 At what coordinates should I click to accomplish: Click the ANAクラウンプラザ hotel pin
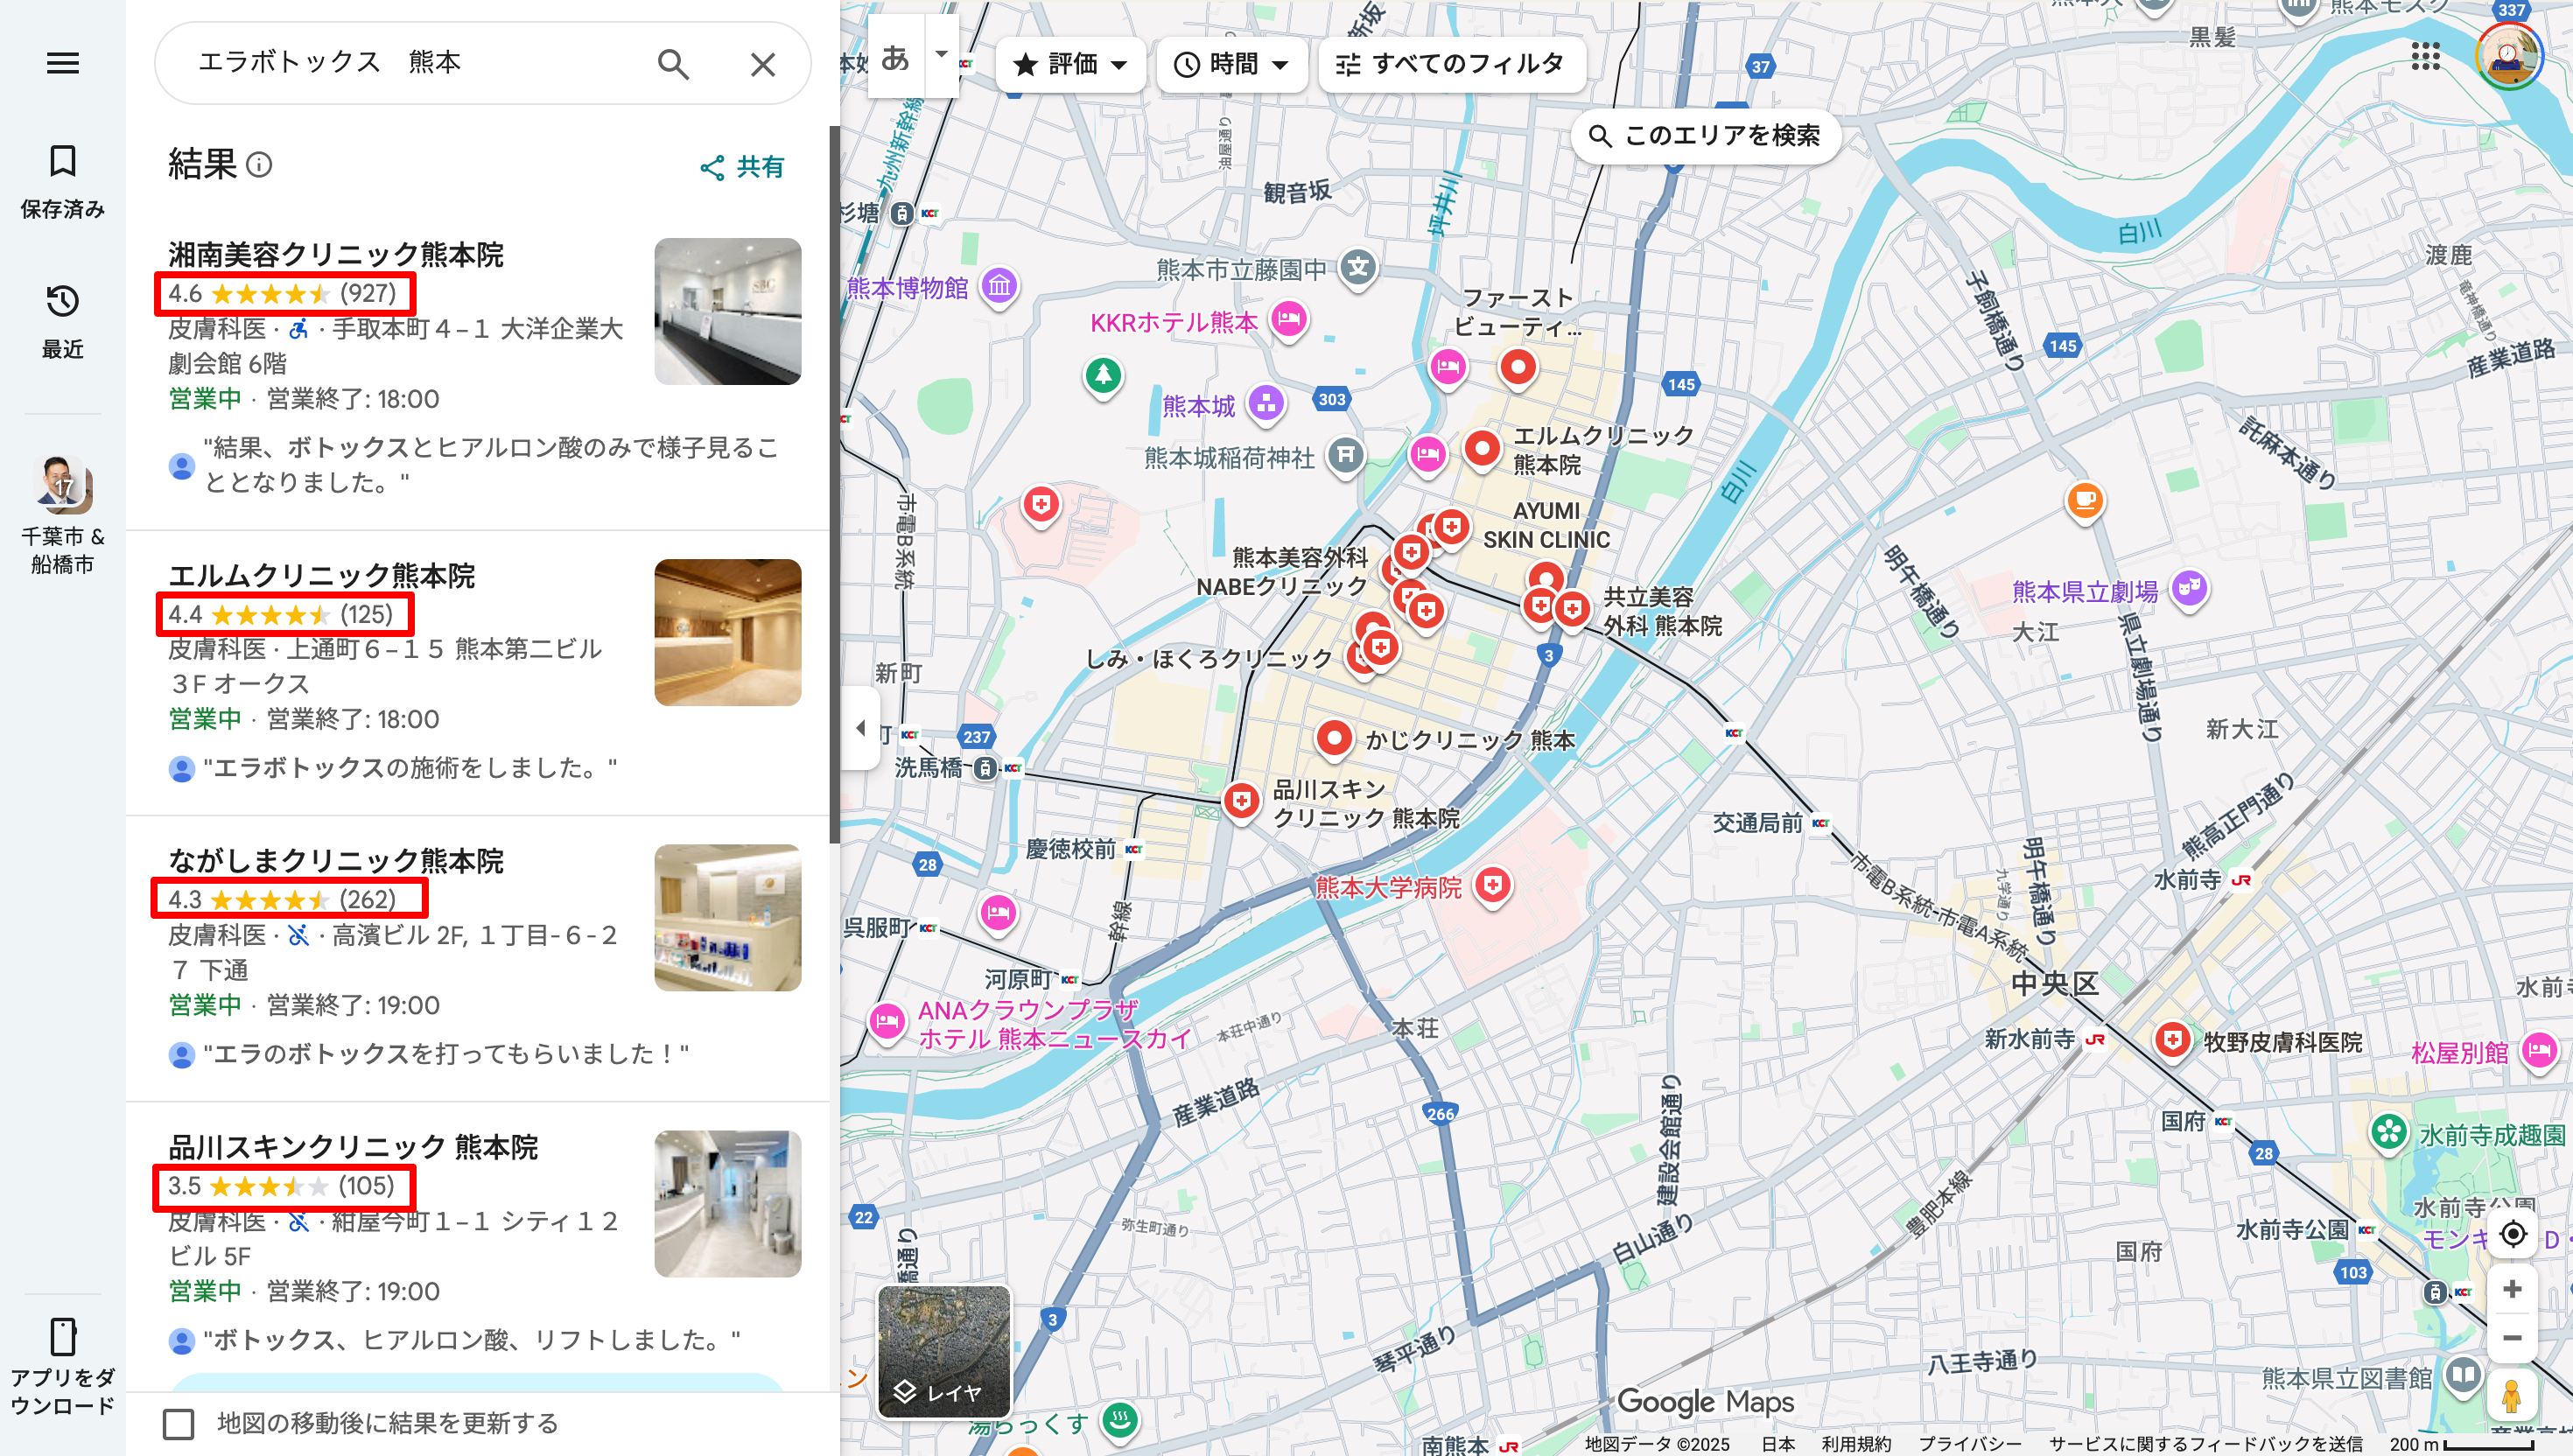(x=887, y=1021)
